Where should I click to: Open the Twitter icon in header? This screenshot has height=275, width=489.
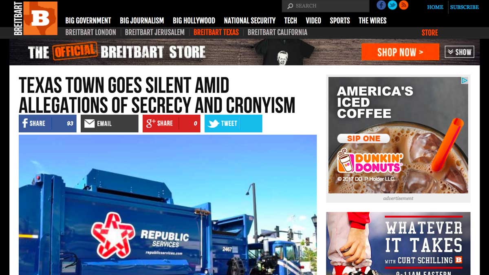tap(392, 5)
